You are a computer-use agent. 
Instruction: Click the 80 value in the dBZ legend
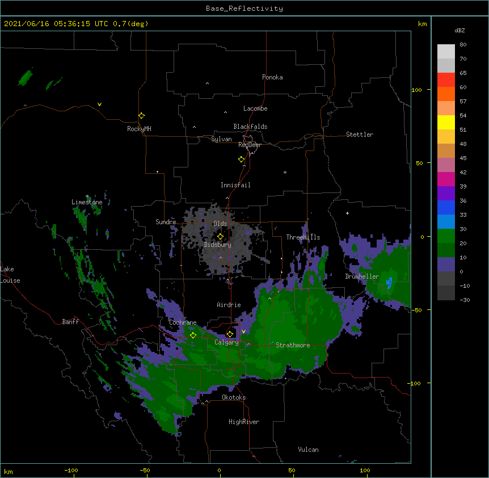click(463, 45)
